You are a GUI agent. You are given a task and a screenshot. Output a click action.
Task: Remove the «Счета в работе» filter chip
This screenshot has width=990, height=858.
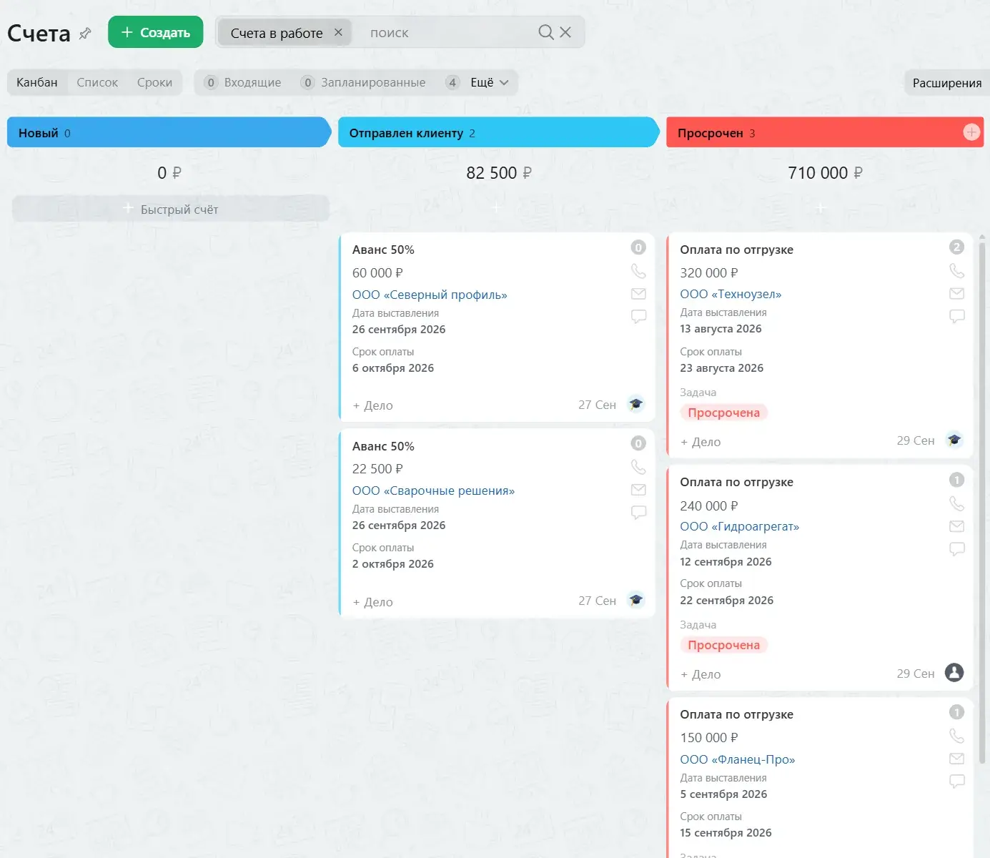[x=338, y=32]
